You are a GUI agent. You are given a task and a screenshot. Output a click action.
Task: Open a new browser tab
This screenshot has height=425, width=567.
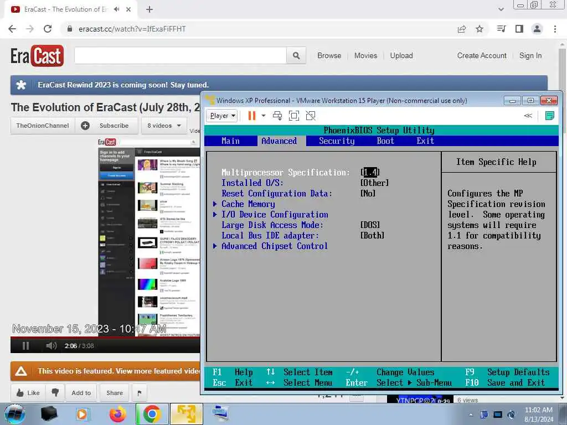pyautogui.click(x=150, y=9)
